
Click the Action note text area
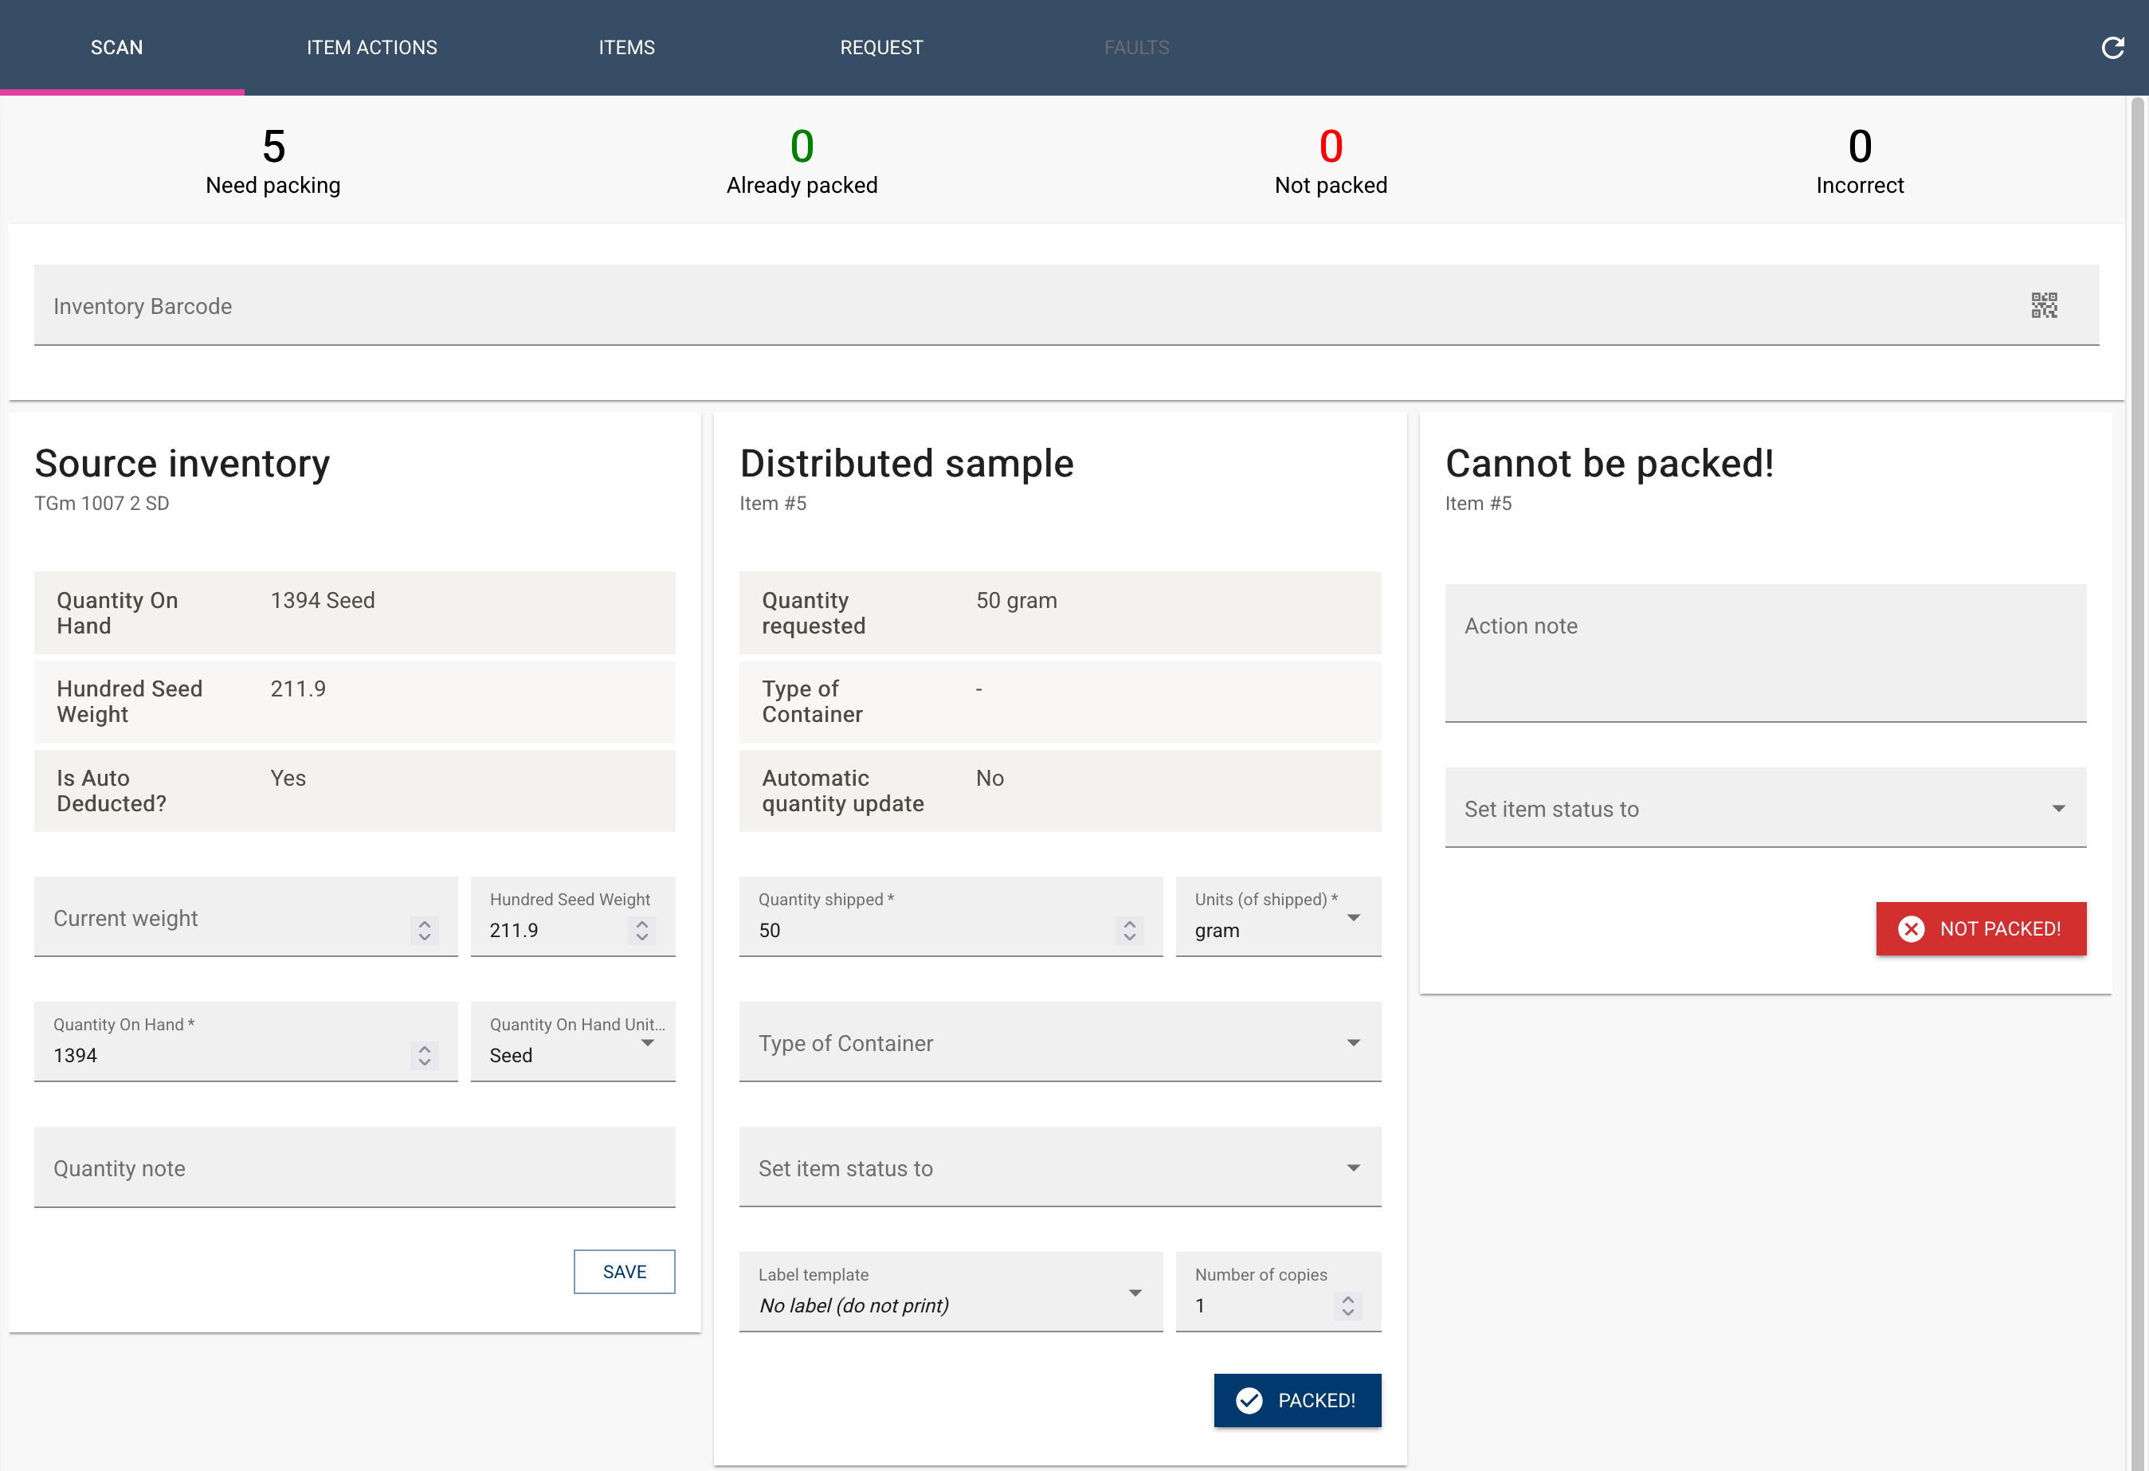(x=1765, y=653)
